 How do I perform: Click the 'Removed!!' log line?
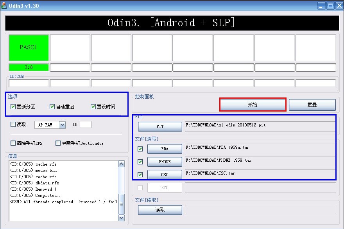[x=33, y=189]
